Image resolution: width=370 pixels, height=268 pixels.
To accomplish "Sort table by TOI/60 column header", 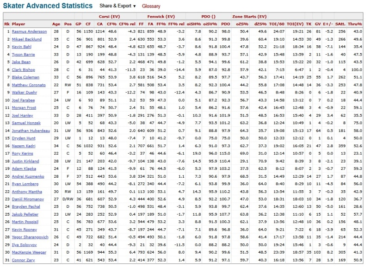I will click(277, 24).
